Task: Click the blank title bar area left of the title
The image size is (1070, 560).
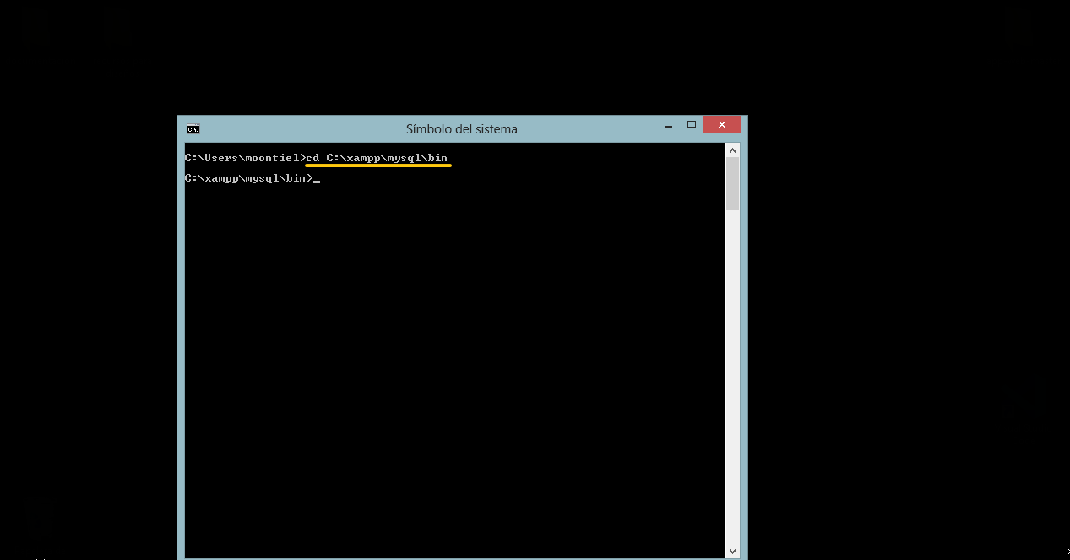Action: 296,129
